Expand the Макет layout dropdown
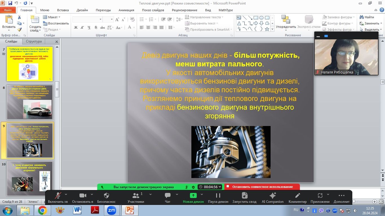The image size is (385, 216). (52, 17)
